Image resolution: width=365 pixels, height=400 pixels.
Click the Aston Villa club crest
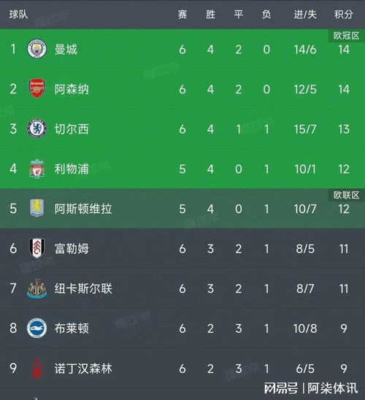coord(36,208)
